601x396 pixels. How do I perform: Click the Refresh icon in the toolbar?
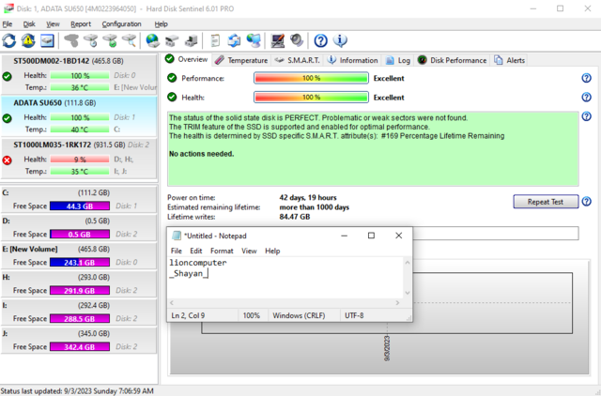coord(9,40)
